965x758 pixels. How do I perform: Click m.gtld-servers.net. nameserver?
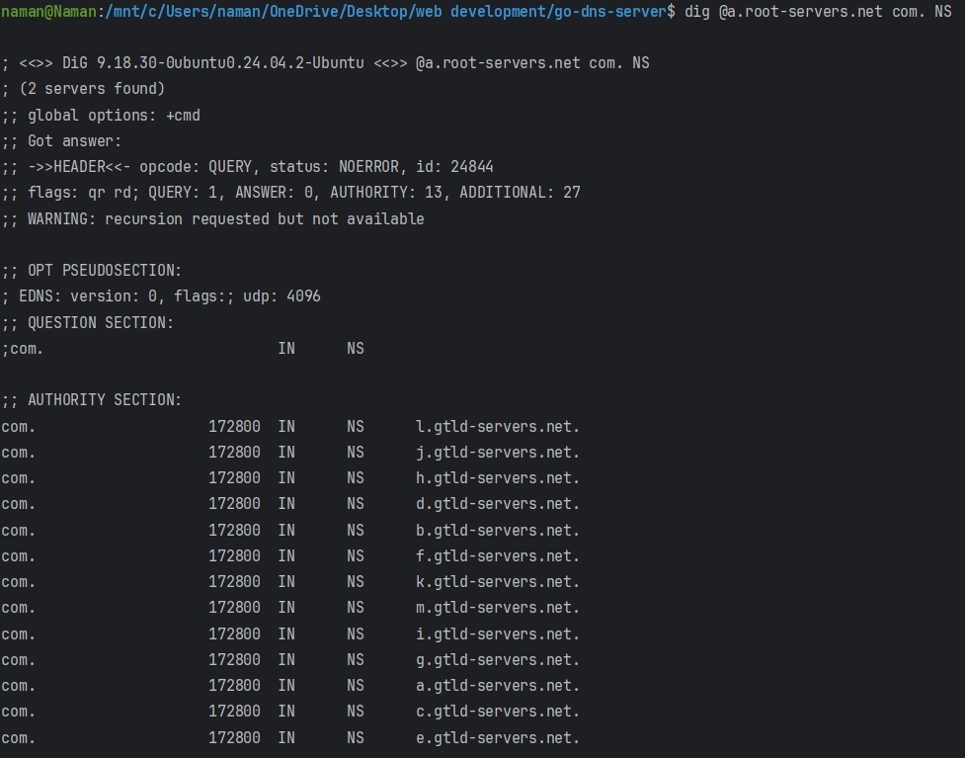[498, 608]
